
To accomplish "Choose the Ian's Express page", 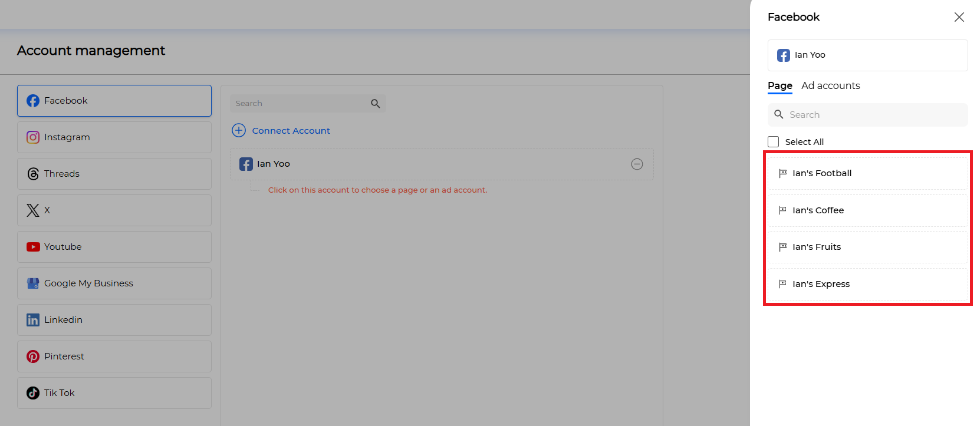I will coord(867,284).
